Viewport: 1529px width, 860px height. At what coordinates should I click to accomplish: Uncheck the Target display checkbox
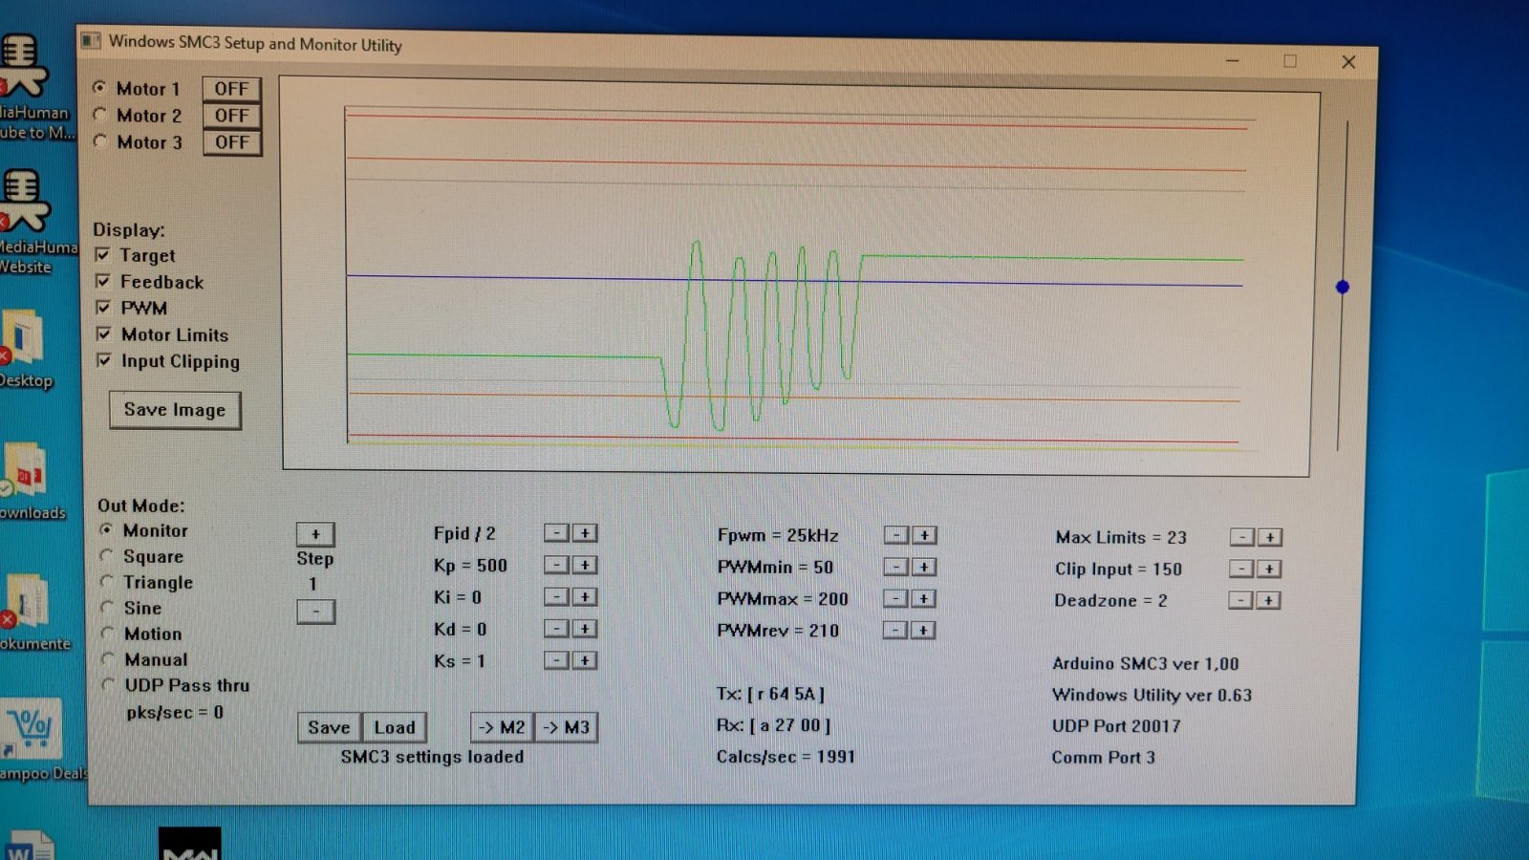[x=103, y=255]
